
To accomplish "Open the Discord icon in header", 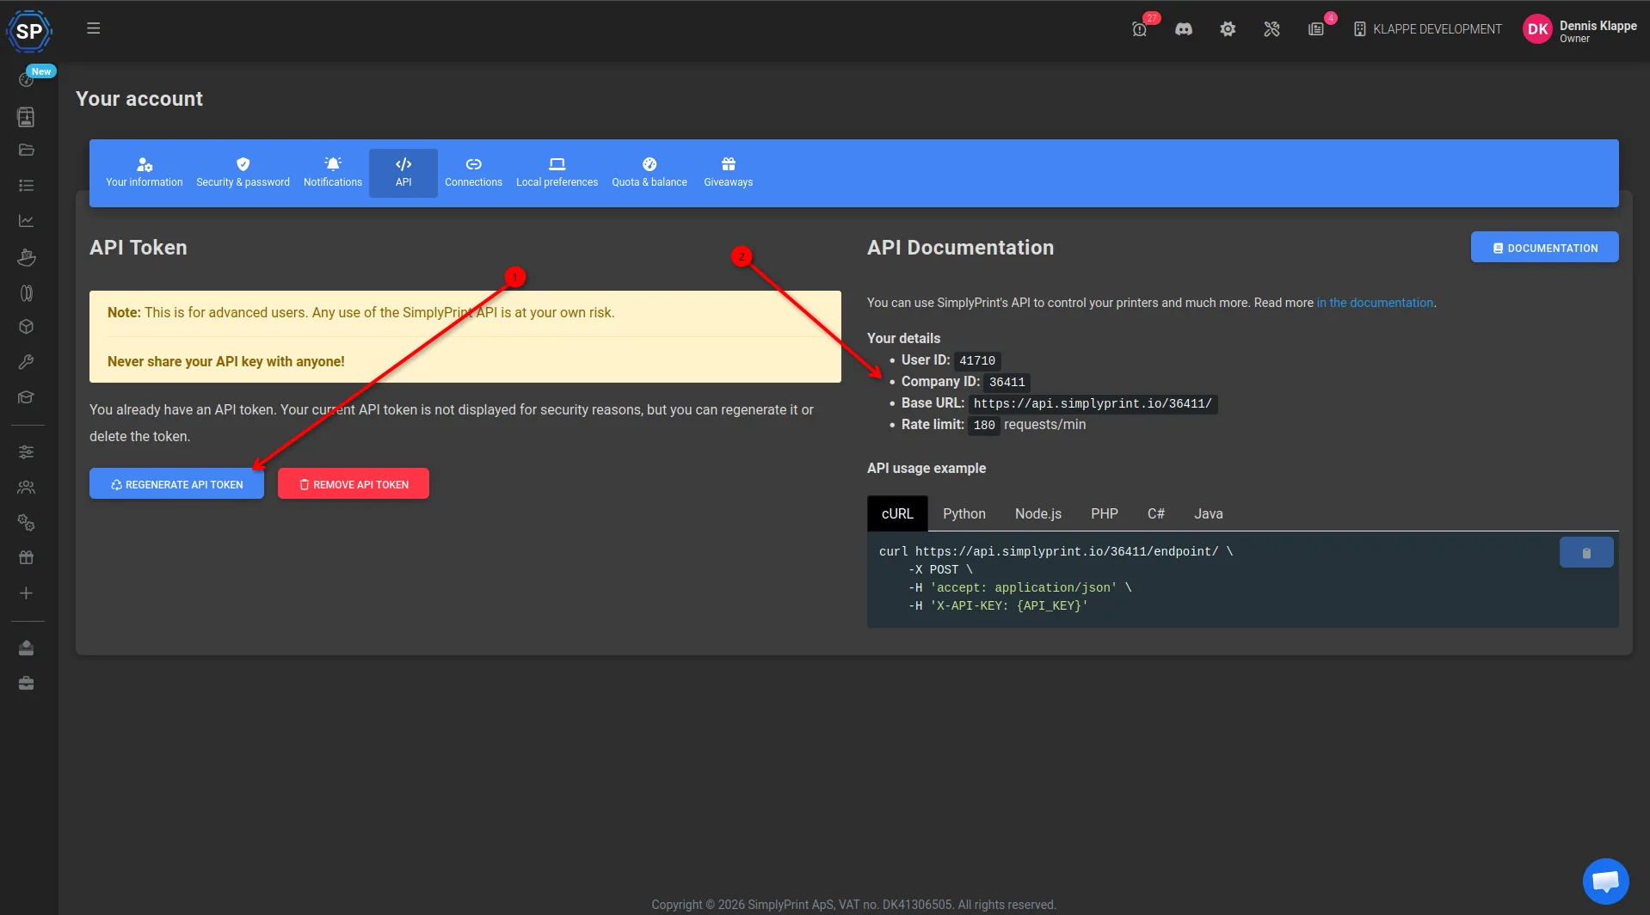I will [x=1184, y=29].
